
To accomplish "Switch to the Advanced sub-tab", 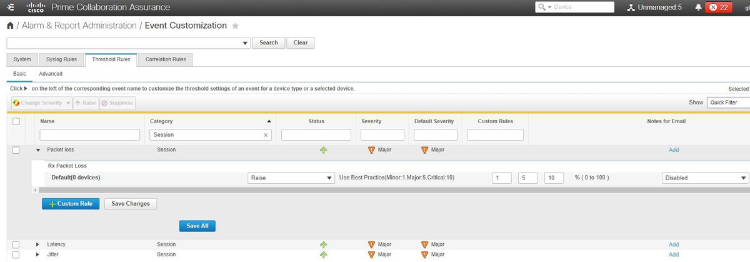I will point(51,74).
